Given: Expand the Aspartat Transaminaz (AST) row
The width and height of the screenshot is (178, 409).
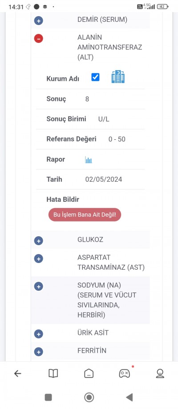Looking at the screenshot, I should [38, 259].
